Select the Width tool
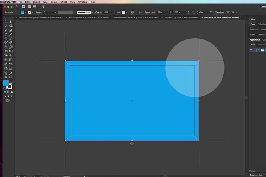The height and width of the screenshot is (177, 266). click(x=6, y=51)
